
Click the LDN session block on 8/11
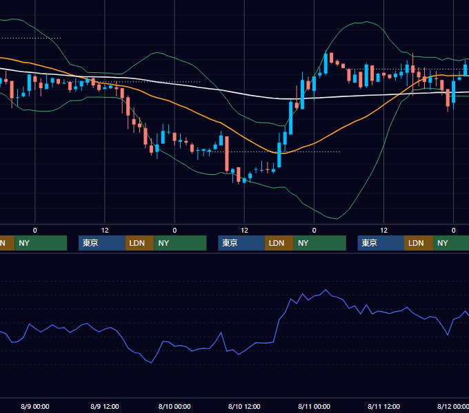(419, 243)
